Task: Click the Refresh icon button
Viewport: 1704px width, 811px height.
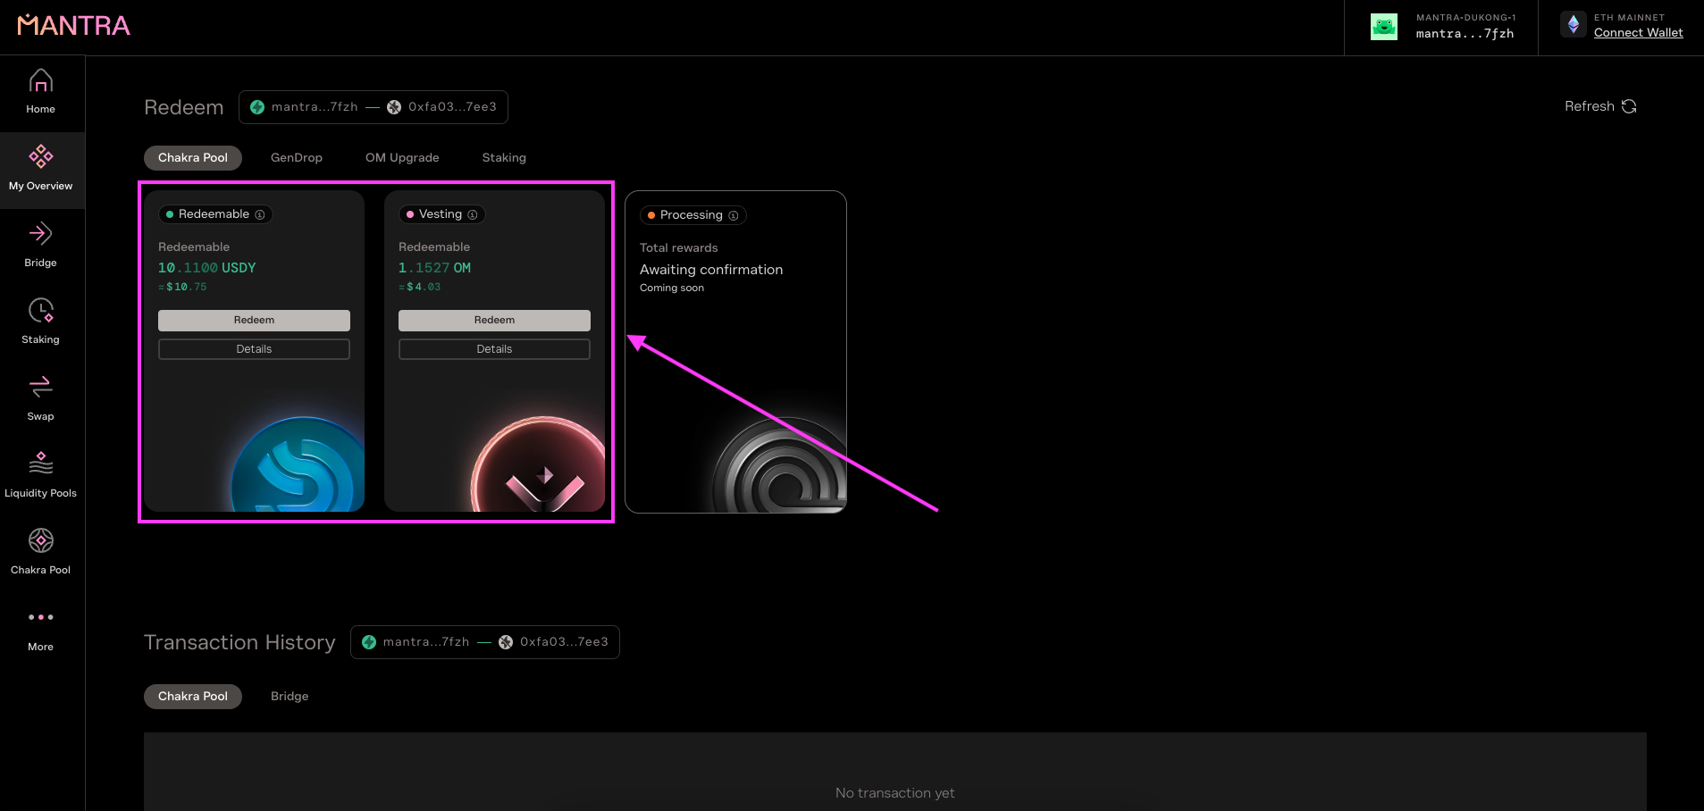Action: tap(1629, 106)
